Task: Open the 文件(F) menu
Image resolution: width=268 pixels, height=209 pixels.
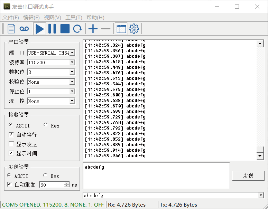Action: coord(11,17)
